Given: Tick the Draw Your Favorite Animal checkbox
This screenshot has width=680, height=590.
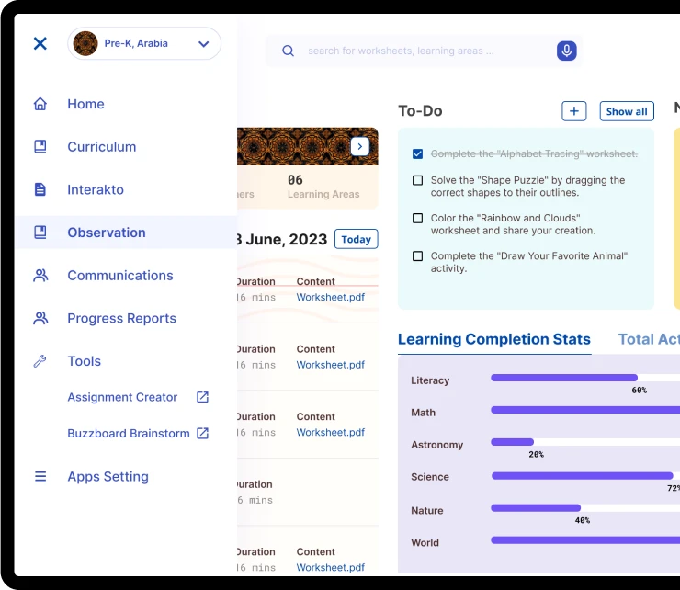Looking at the screenshot, I should point(418,256).
